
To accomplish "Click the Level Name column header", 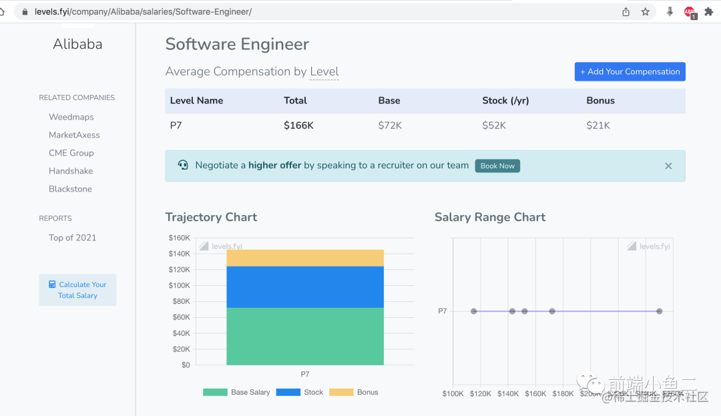I will [x=196, y=101].
